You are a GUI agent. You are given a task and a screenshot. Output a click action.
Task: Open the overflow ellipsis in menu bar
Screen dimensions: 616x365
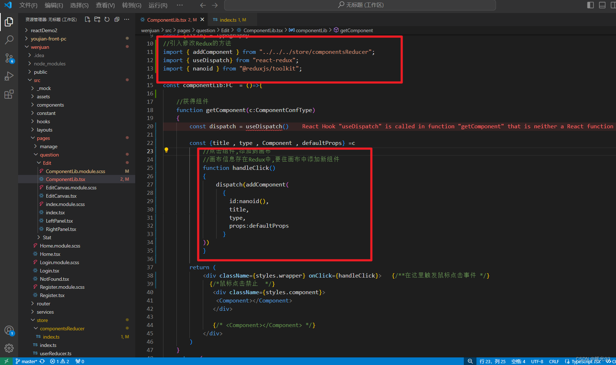coord(180,5)
